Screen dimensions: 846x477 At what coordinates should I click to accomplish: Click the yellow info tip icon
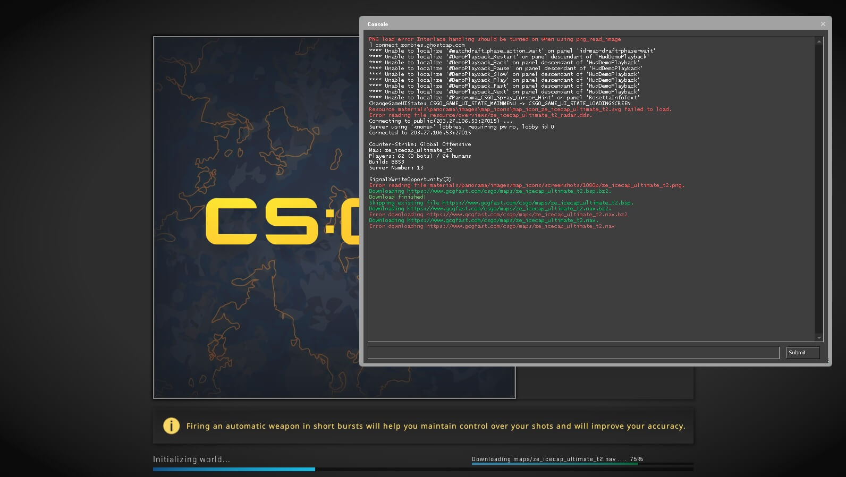[171, 426]
